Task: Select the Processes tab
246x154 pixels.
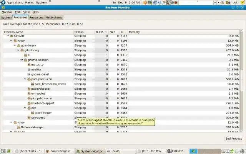Action: tap(20, 17)
